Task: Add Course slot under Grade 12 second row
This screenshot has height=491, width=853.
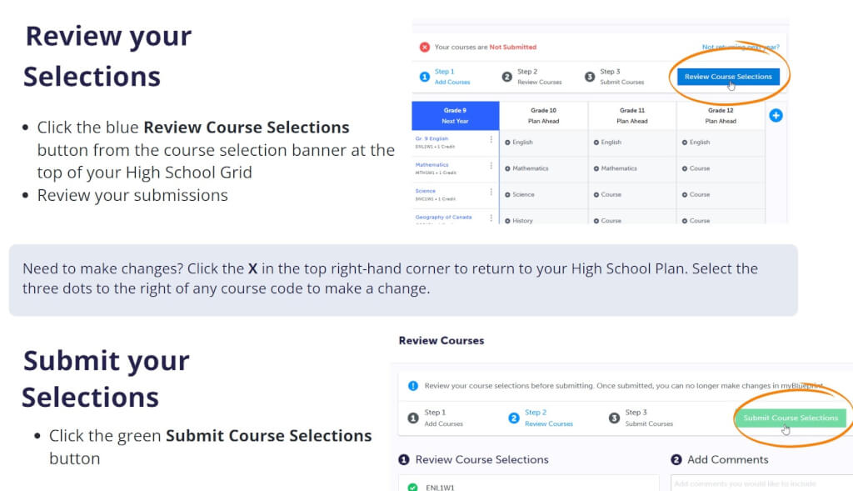Action: (696, 168)
